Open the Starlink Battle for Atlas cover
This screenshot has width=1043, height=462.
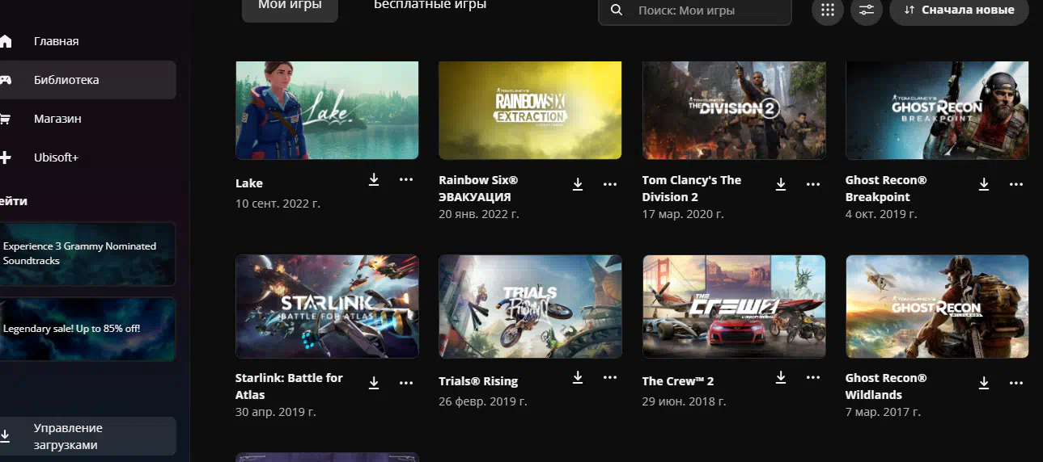[x=327, y=306]
